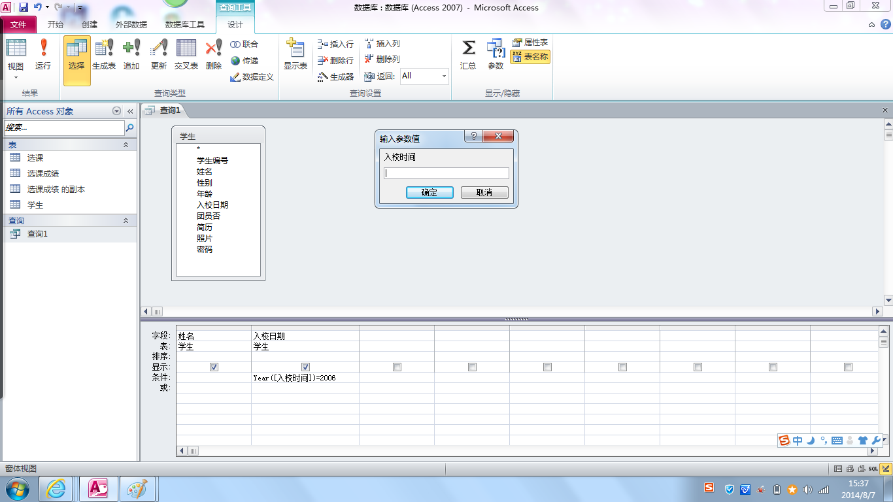Select the 传递 pass-through query
The height and width of the screenshot is (502, 893).
coord(244,61)
